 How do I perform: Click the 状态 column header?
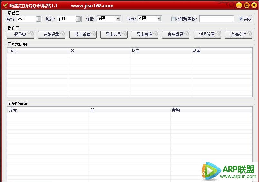click(160, 50)
